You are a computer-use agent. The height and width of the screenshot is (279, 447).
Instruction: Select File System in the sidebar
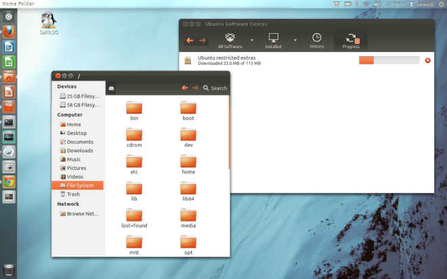point(77,186)
